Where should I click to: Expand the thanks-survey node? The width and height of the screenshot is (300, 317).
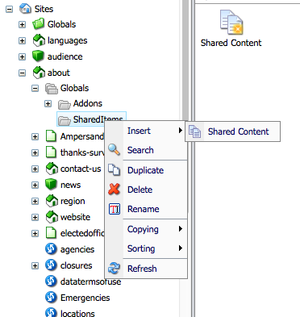35,152
